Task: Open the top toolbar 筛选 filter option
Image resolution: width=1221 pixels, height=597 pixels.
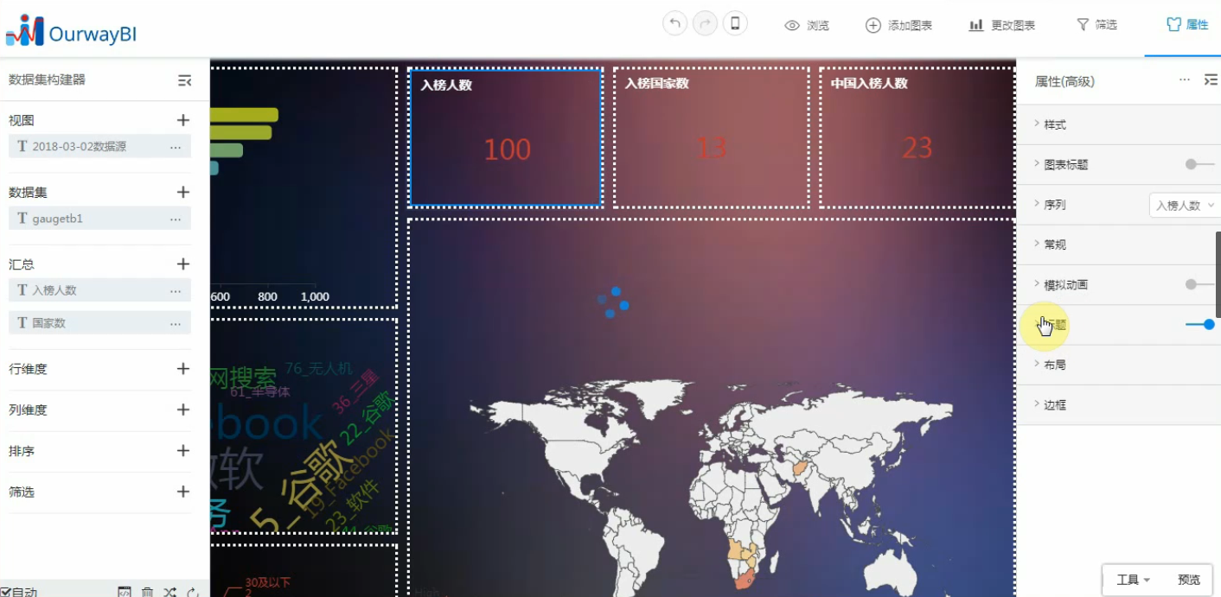Action: pyautogui.click(x=1096, y=25)
